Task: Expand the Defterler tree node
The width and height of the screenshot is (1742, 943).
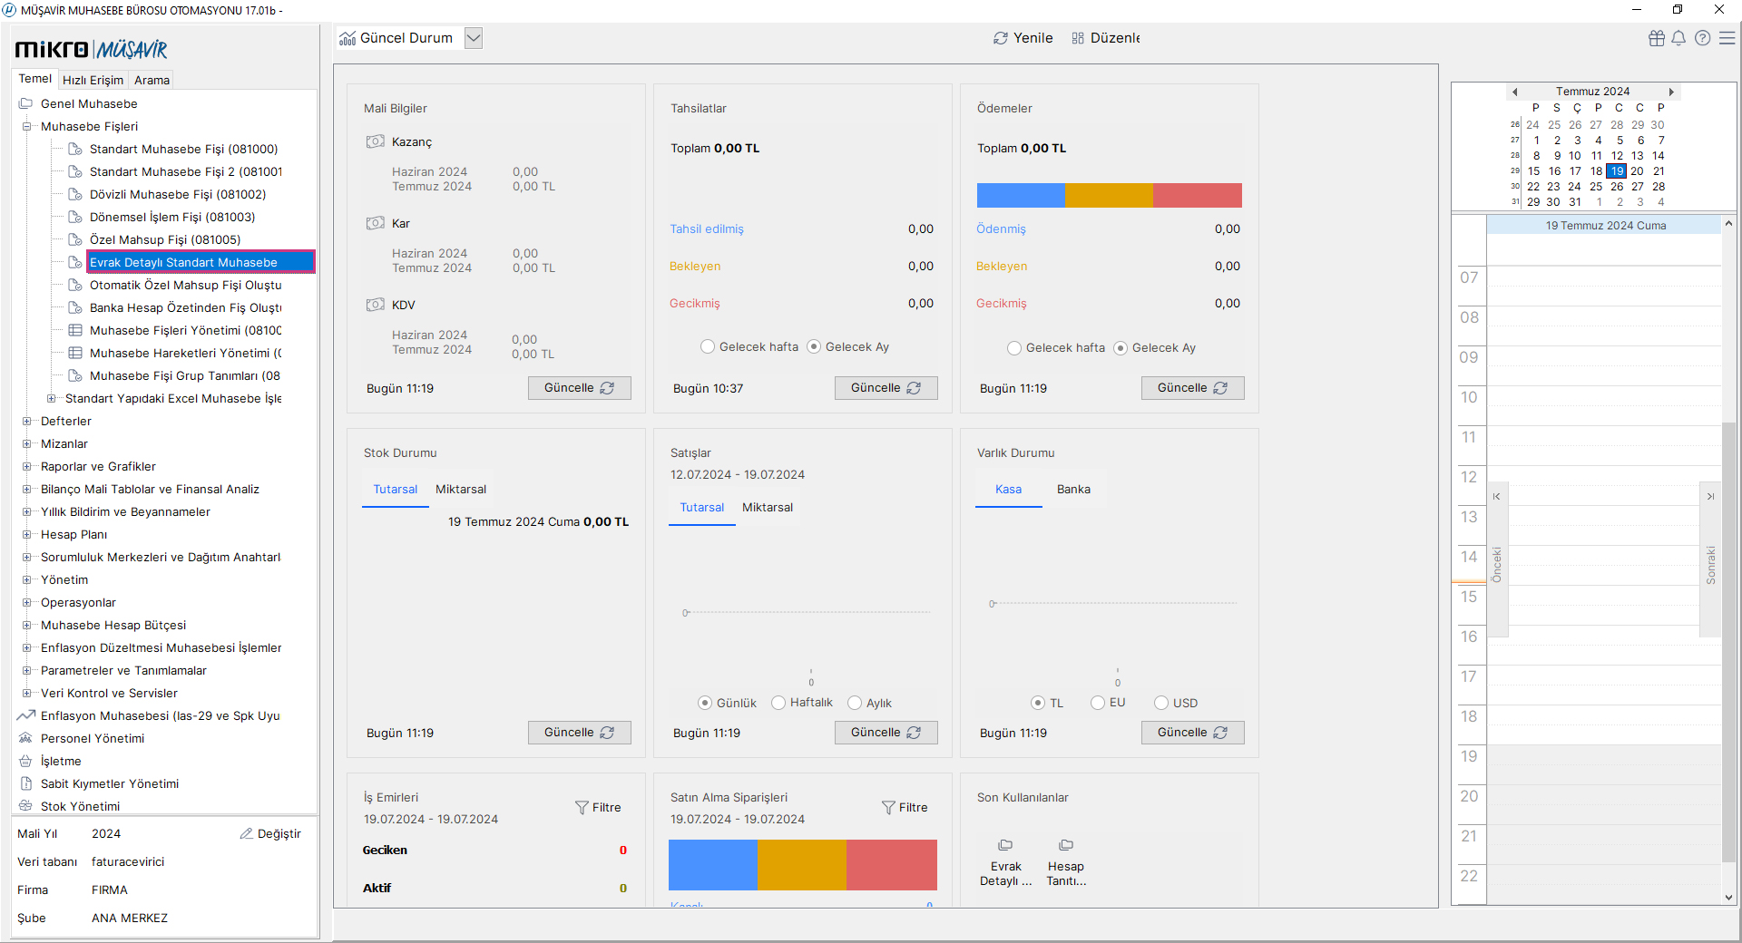Action: coord(26,421)
